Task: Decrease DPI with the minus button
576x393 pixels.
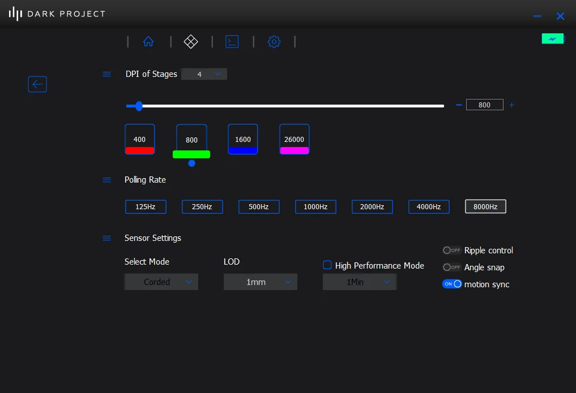Action: (459, 105)
